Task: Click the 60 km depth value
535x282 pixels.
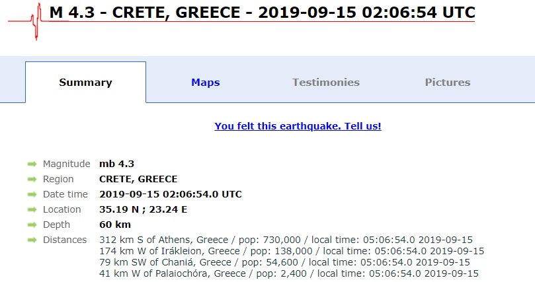Action: [115, 225]
